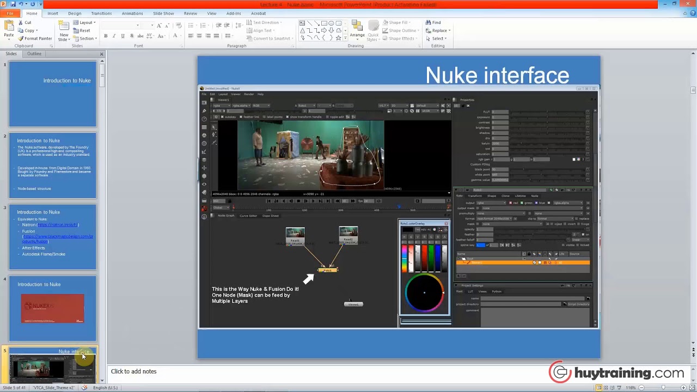Increase the list indent level

tap(227, 25)
